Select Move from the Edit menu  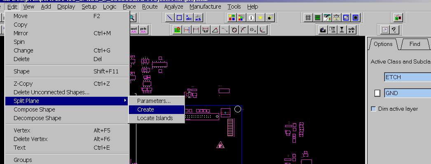tap(67, 16)
